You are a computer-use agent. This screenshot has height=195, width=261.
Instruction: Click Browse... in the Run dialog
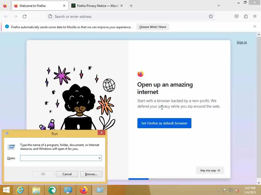tap(91, 174)
